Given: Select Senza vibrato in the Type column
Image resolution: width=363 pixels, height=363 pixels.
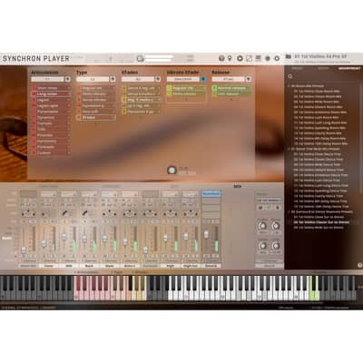Looking at the screenshot, I should [96, 100].
